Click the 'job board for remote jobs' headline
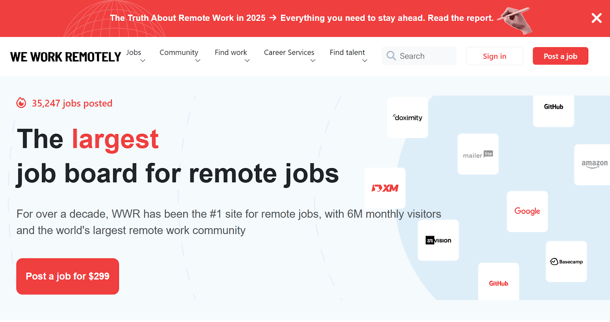The width and height of the screenshot is (610, 322). (x=178, y=174)
